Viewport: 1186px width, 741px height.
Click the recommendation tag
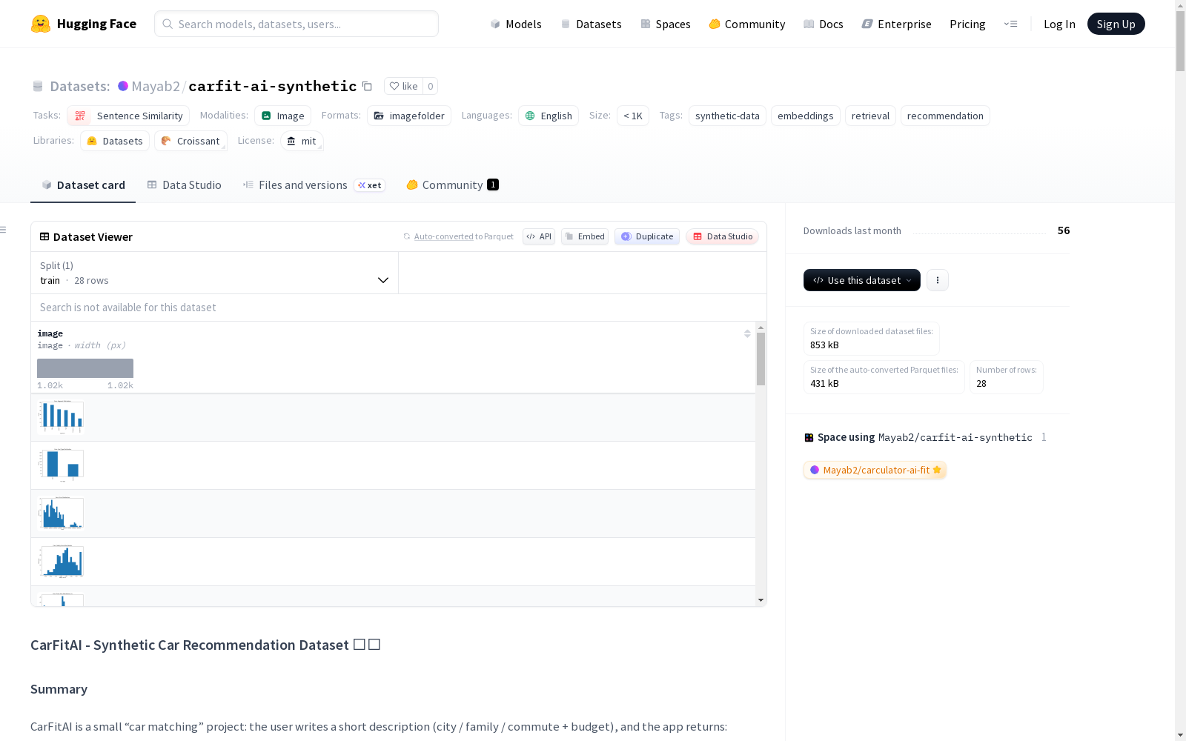click(945, 116)
